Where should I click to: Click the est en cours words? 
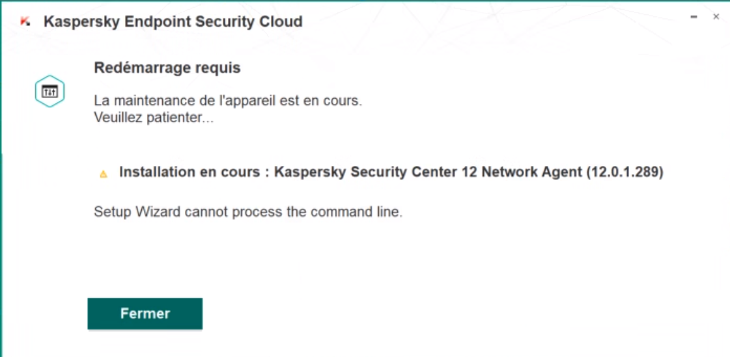tap(328, 102)
